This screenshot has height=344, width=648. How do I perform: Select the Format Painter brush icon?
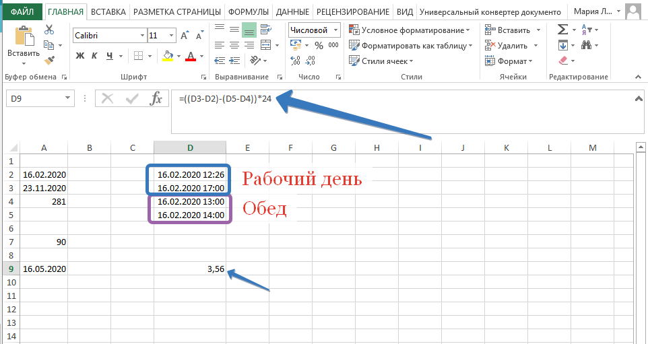pos(49,61)
